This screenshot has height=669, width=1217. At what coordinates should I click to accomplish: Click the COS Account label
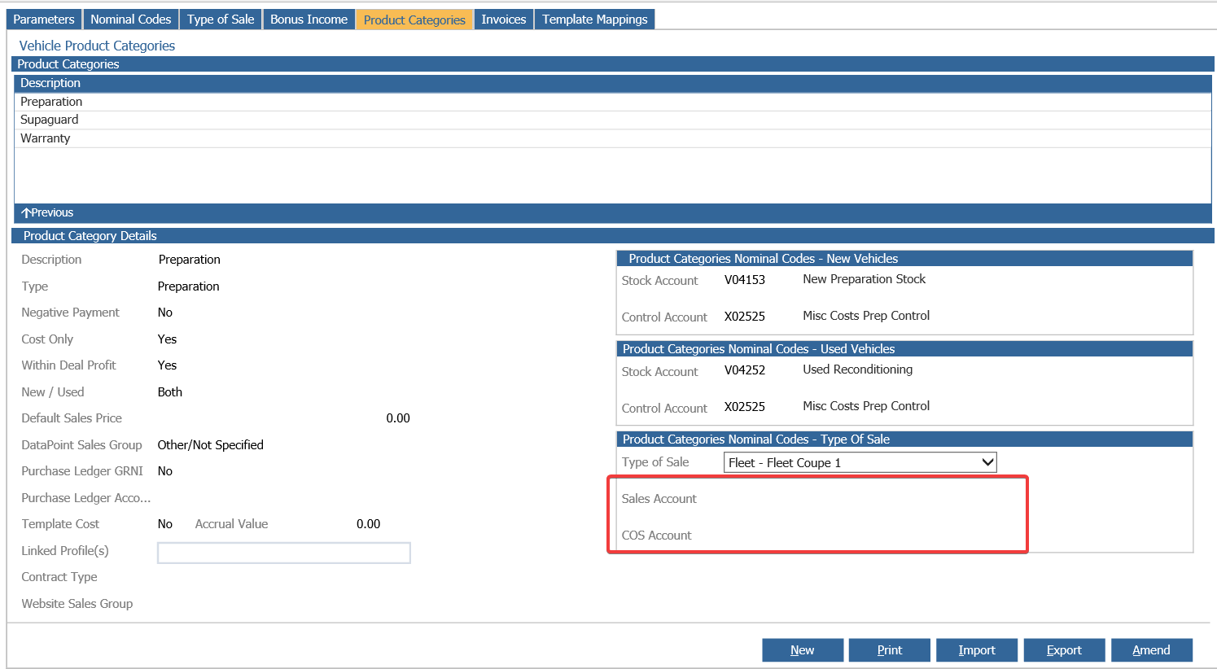(x=657, y=536)
